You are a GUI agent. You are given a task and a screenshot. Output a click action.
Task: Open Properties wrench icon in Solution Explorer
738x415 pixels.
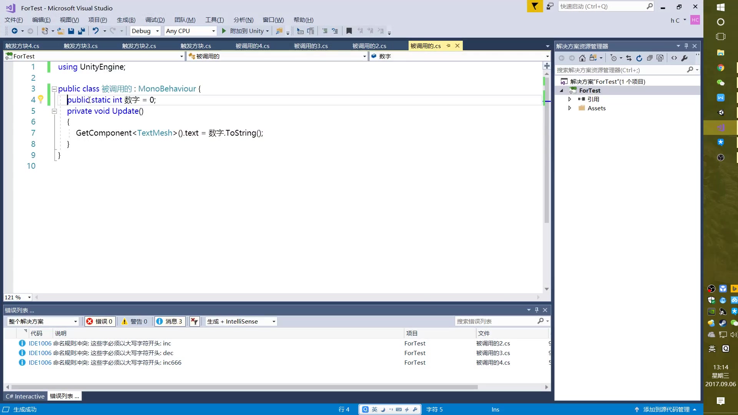pos(685,58)
